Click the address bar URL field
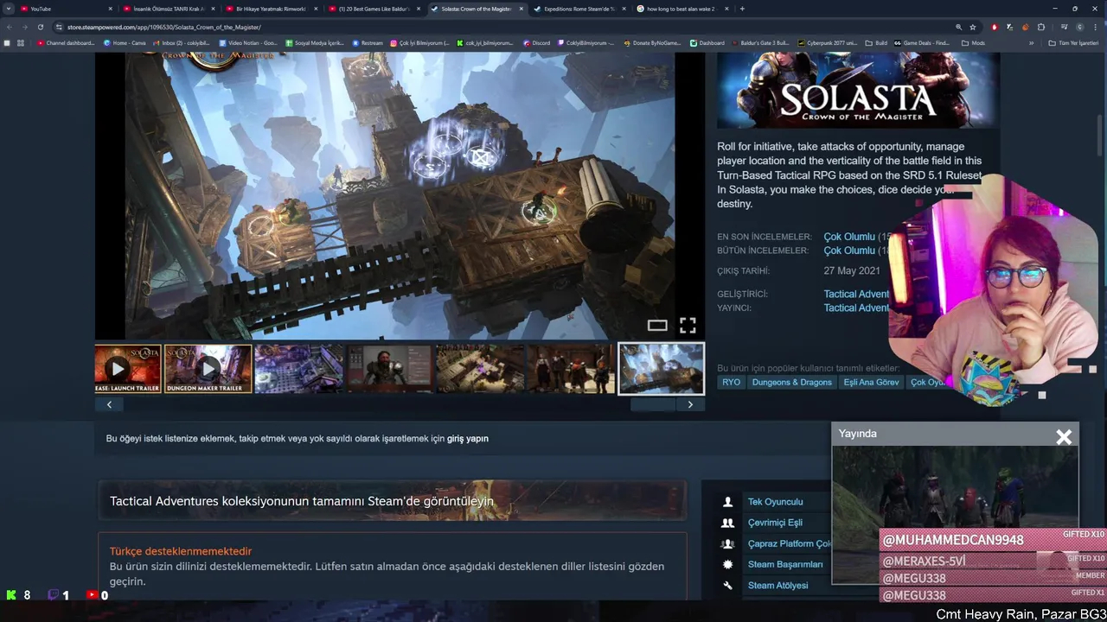 point(502,27)
